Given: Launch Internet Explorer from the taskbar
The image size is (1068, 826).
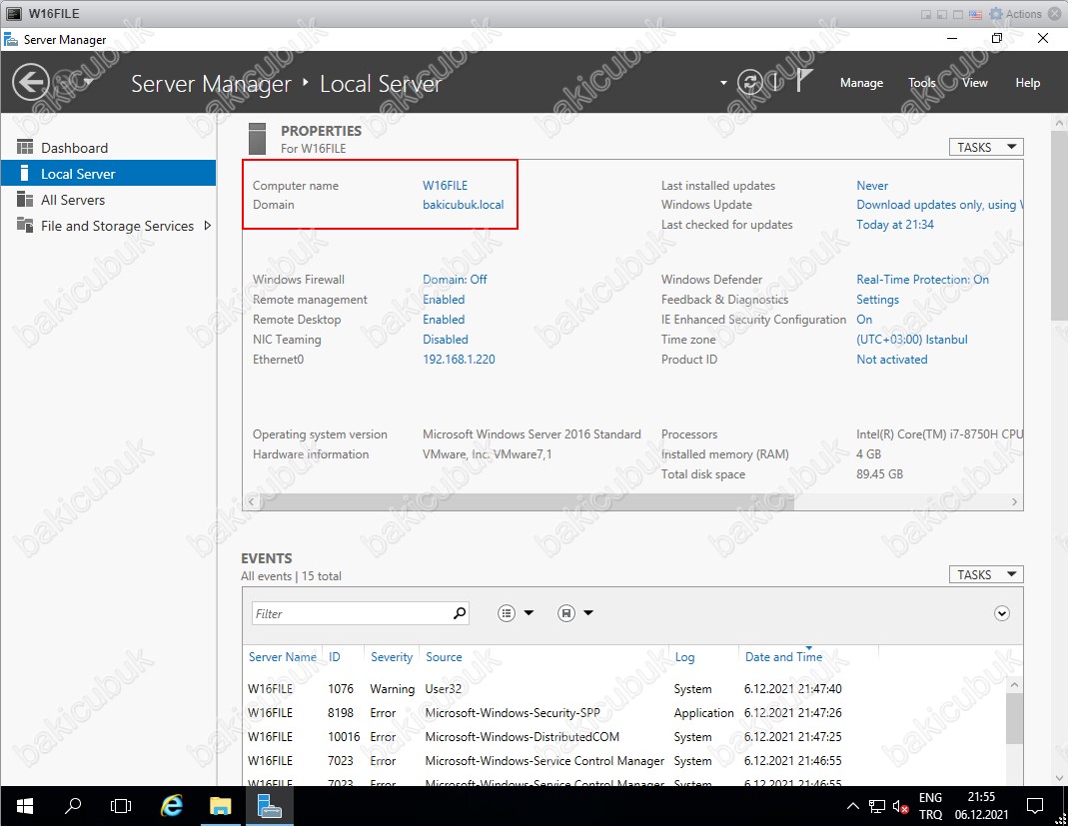Looking at the screenshot, I should (172, 806).
